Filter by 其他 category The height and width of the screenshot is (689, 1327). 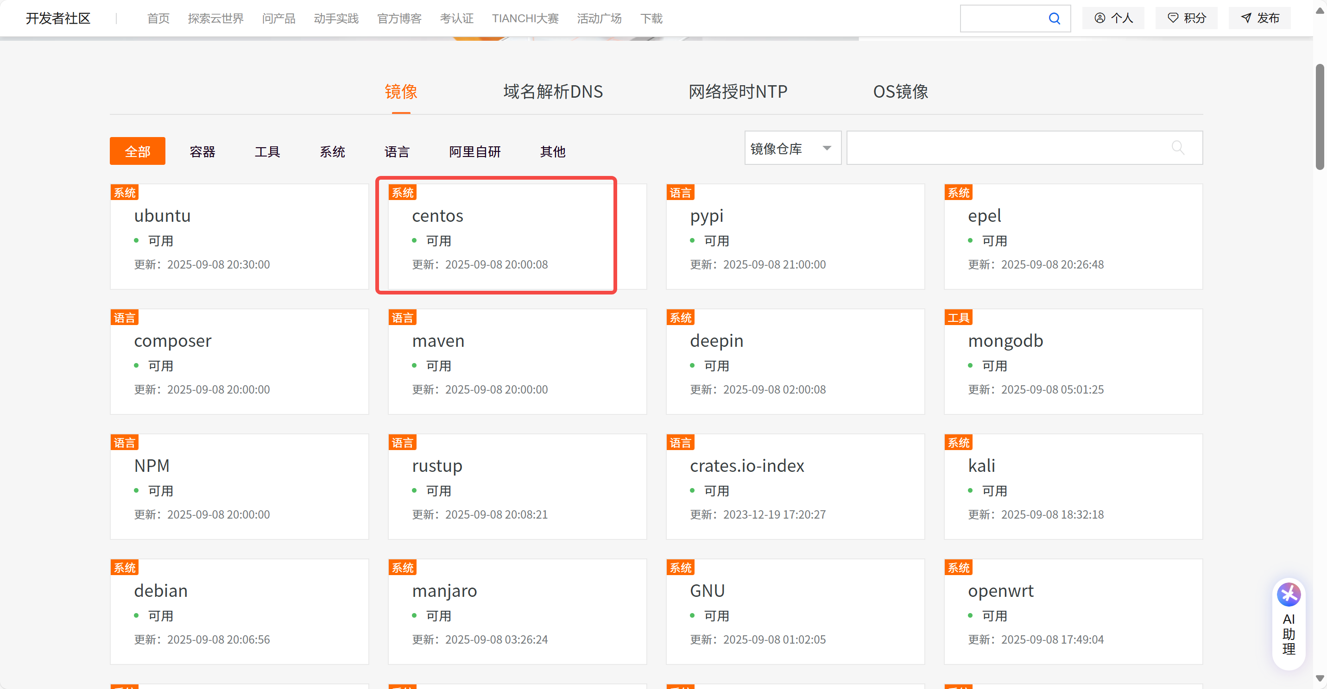[x=553, y=151]
